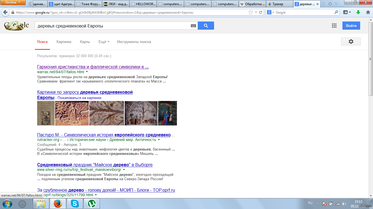Switch to the Картинки search tab
The height and width of the screenshot is (209, 373).
coord(64,42)
